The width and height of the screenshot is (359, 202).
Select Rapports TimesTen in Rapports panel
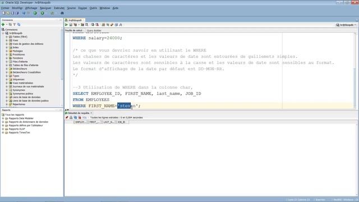19,132
